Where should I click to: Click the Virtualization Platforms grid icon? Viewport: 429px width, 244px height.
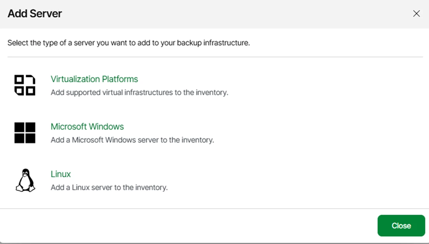[x=25, y=85]
